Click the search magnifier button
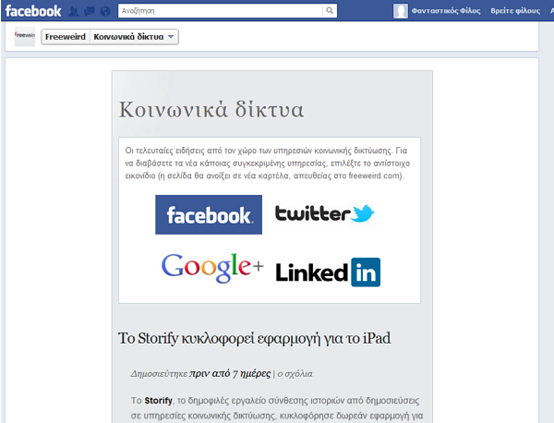This screenshot has width=554, height=423. click(x=330, y=10)
